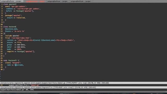Click the 'owner' attribute on line 20

pos(9,47)
